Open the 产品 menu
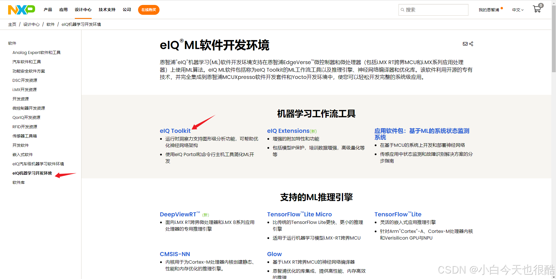 (x=48, y=9)
